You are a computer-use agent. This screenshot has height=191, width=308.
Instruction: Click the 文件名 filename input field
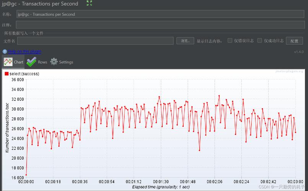point(95,41)
